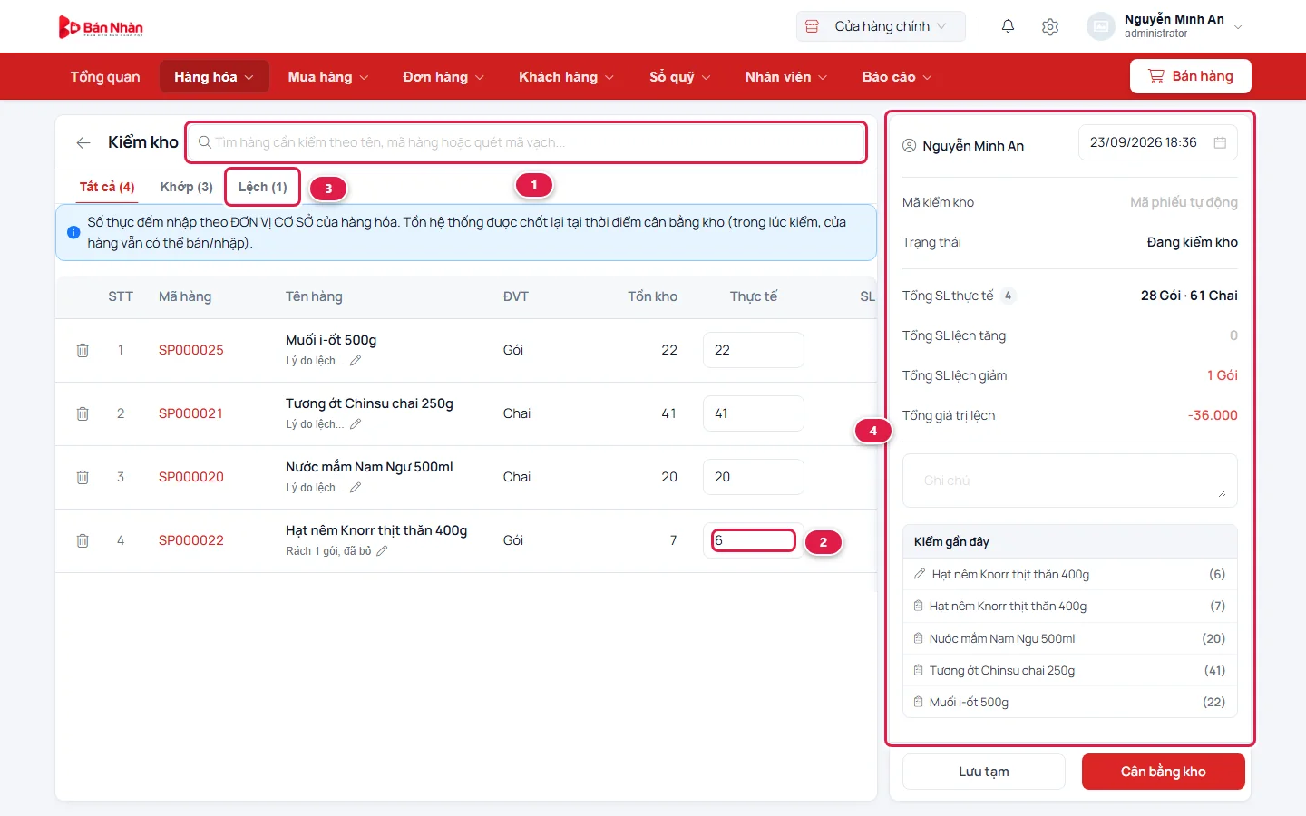Click the user avatar icon
Screen dimensions: 1306x816
click(1100, 26)
